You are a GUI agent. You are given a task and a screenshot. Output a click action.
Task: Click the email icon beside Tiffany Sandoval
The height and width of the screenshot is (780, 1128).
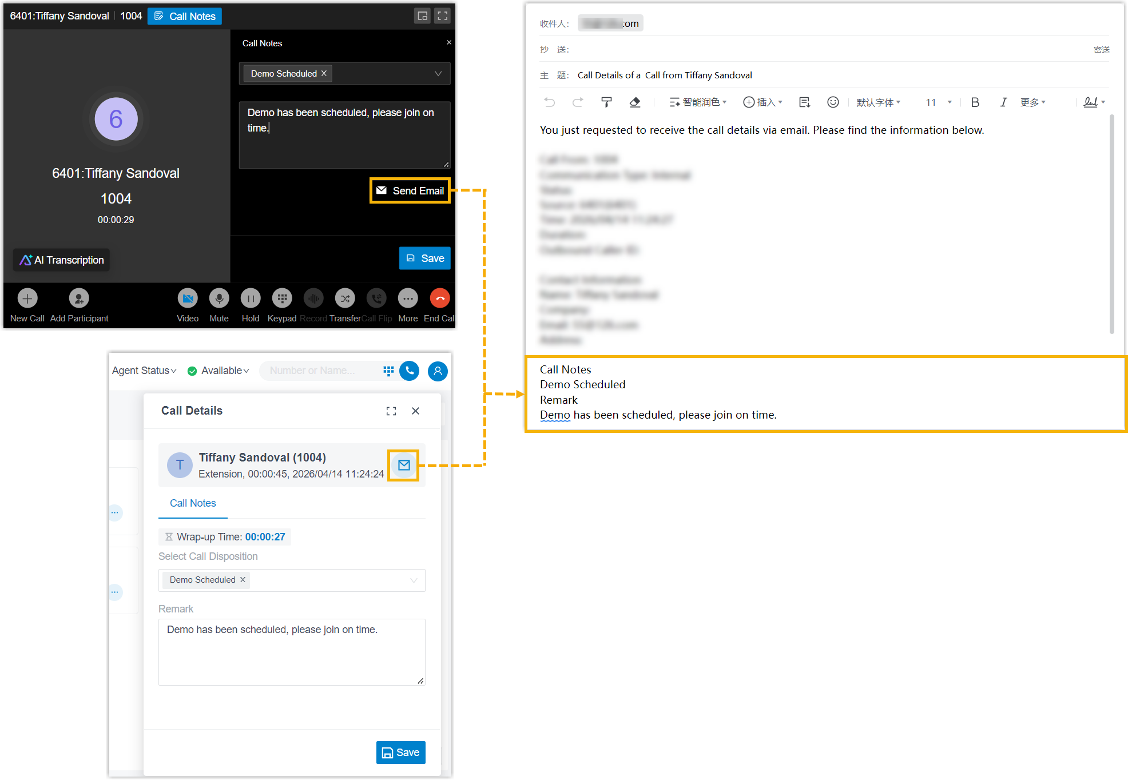click(404, 465)
